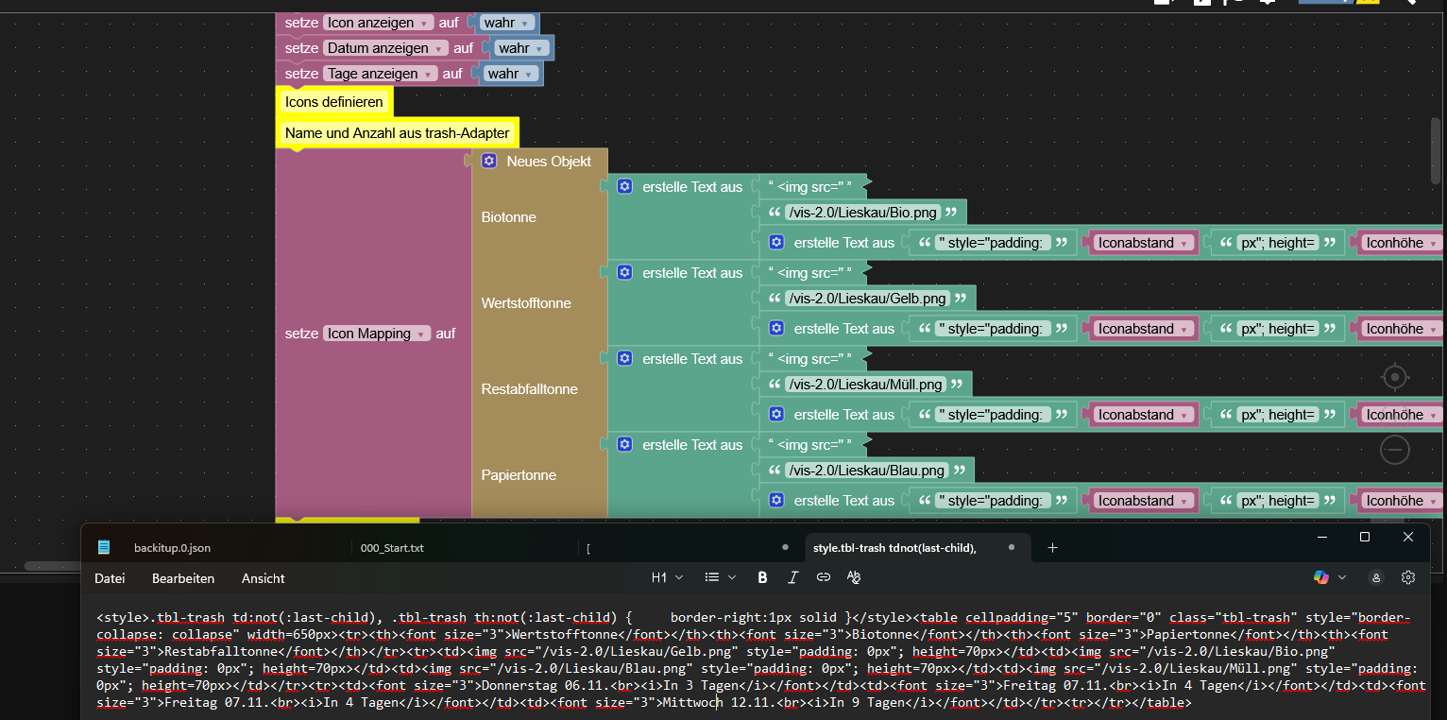Viewport: 1447px width, 720px height.
Task: Switch to the backitup.0.json tab
Action: point(172,547)
